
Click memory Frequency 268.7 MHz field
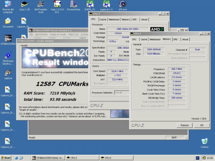(x=177, y=69)
